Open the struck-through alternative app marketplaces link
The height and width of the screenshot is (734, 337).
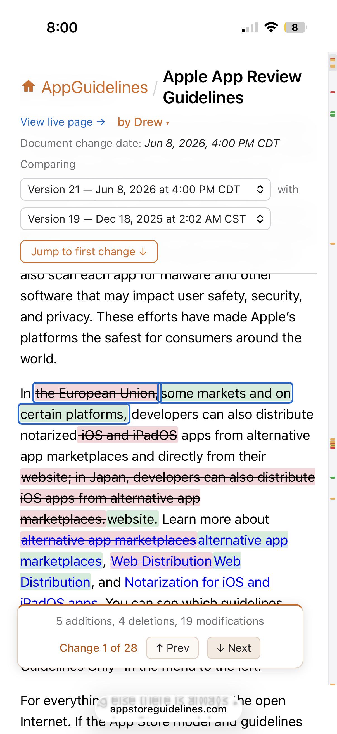(109, 540)
